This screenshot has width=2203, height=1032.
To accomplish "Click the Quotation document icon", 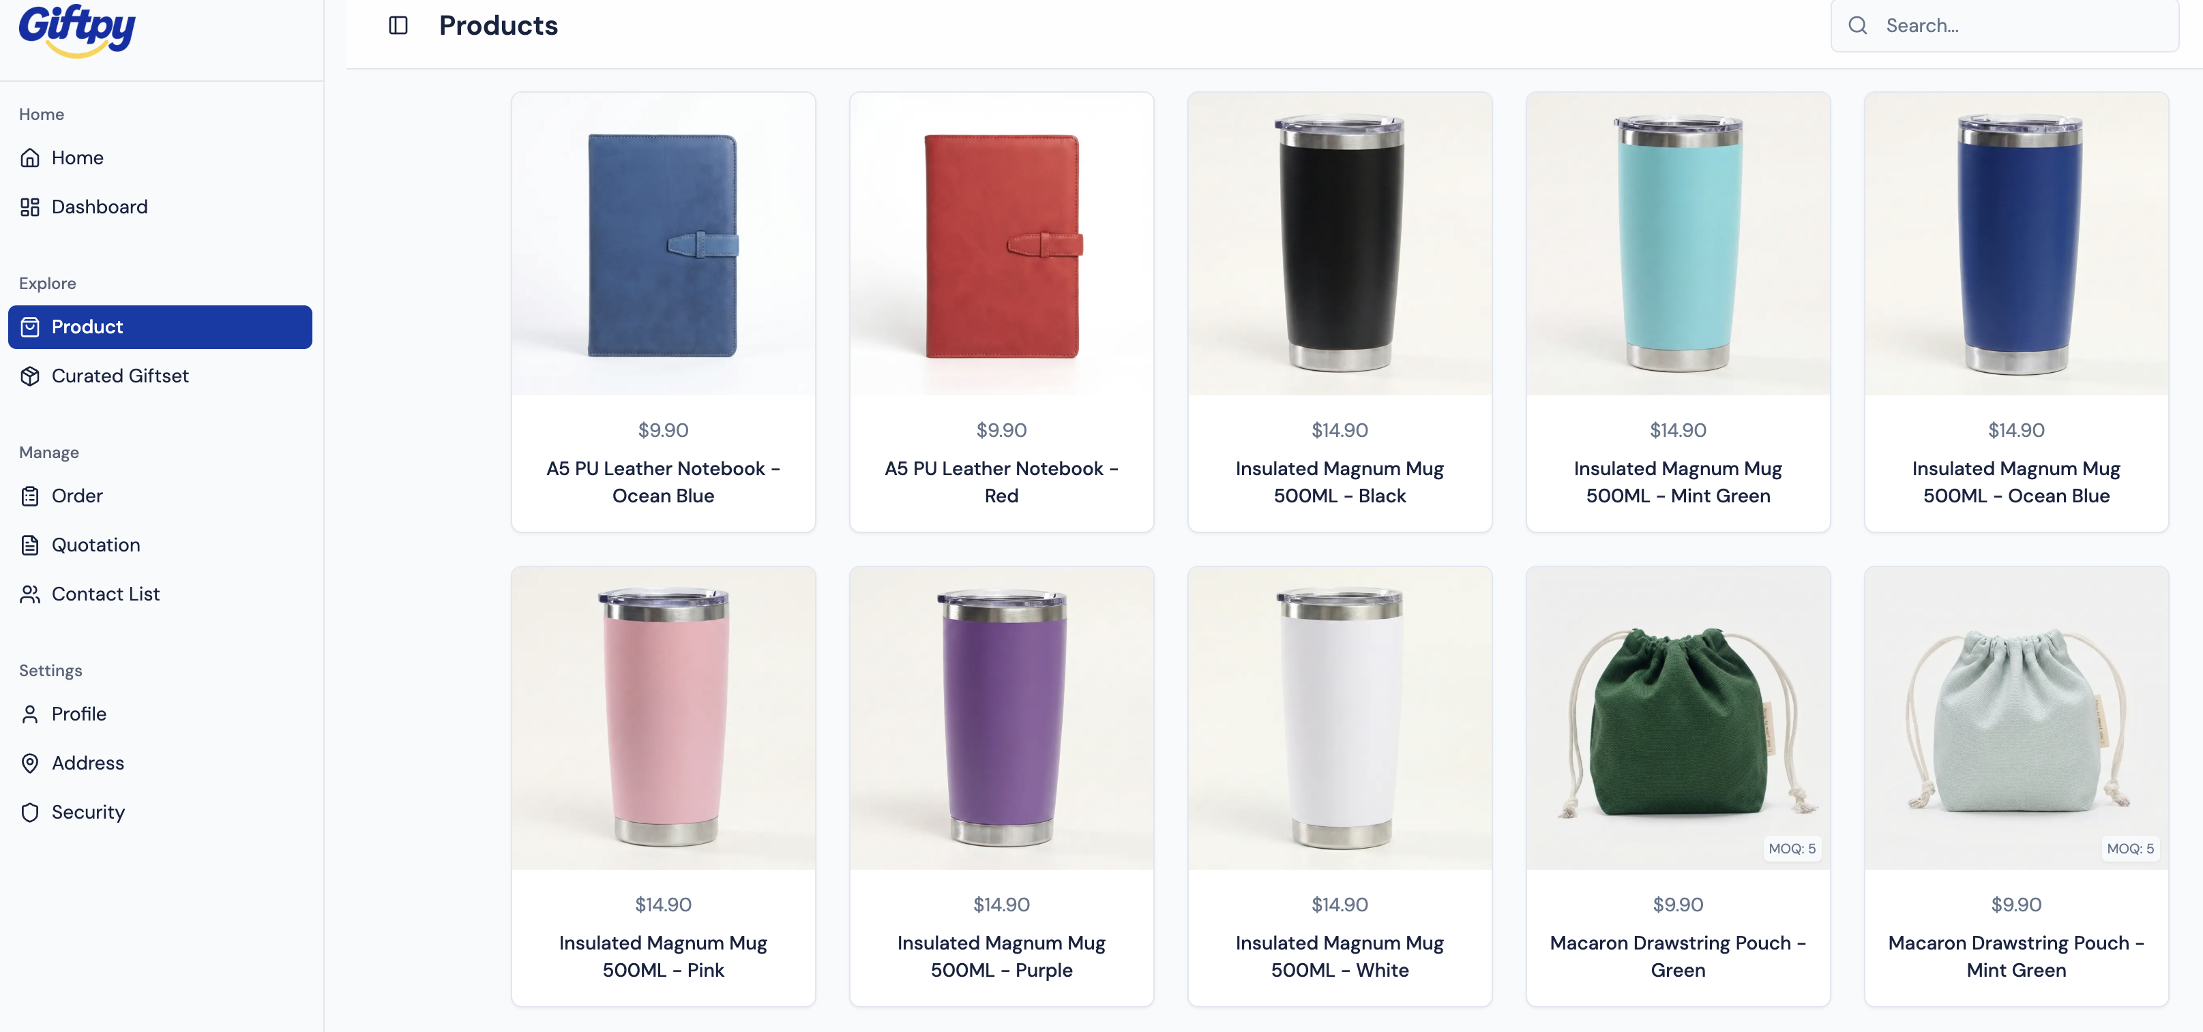I will [x=30, y=545].
